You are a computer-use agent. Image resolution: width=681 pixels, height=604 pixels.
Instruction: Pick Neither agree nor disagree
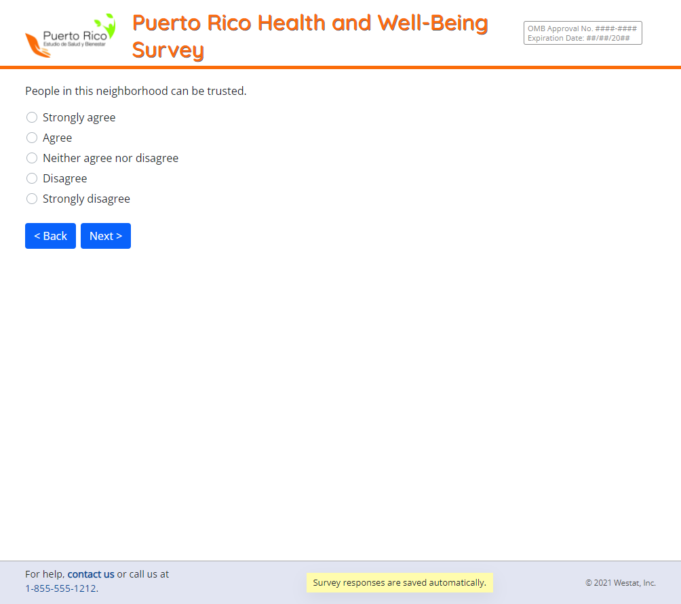click(x=32, y=158)
